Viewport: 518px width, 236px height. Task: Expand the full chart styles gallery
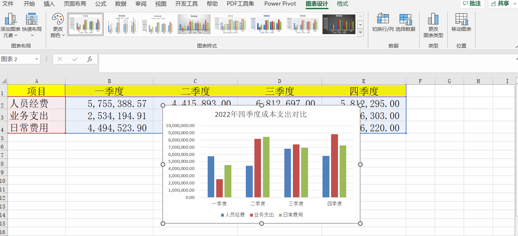(361, 32)
